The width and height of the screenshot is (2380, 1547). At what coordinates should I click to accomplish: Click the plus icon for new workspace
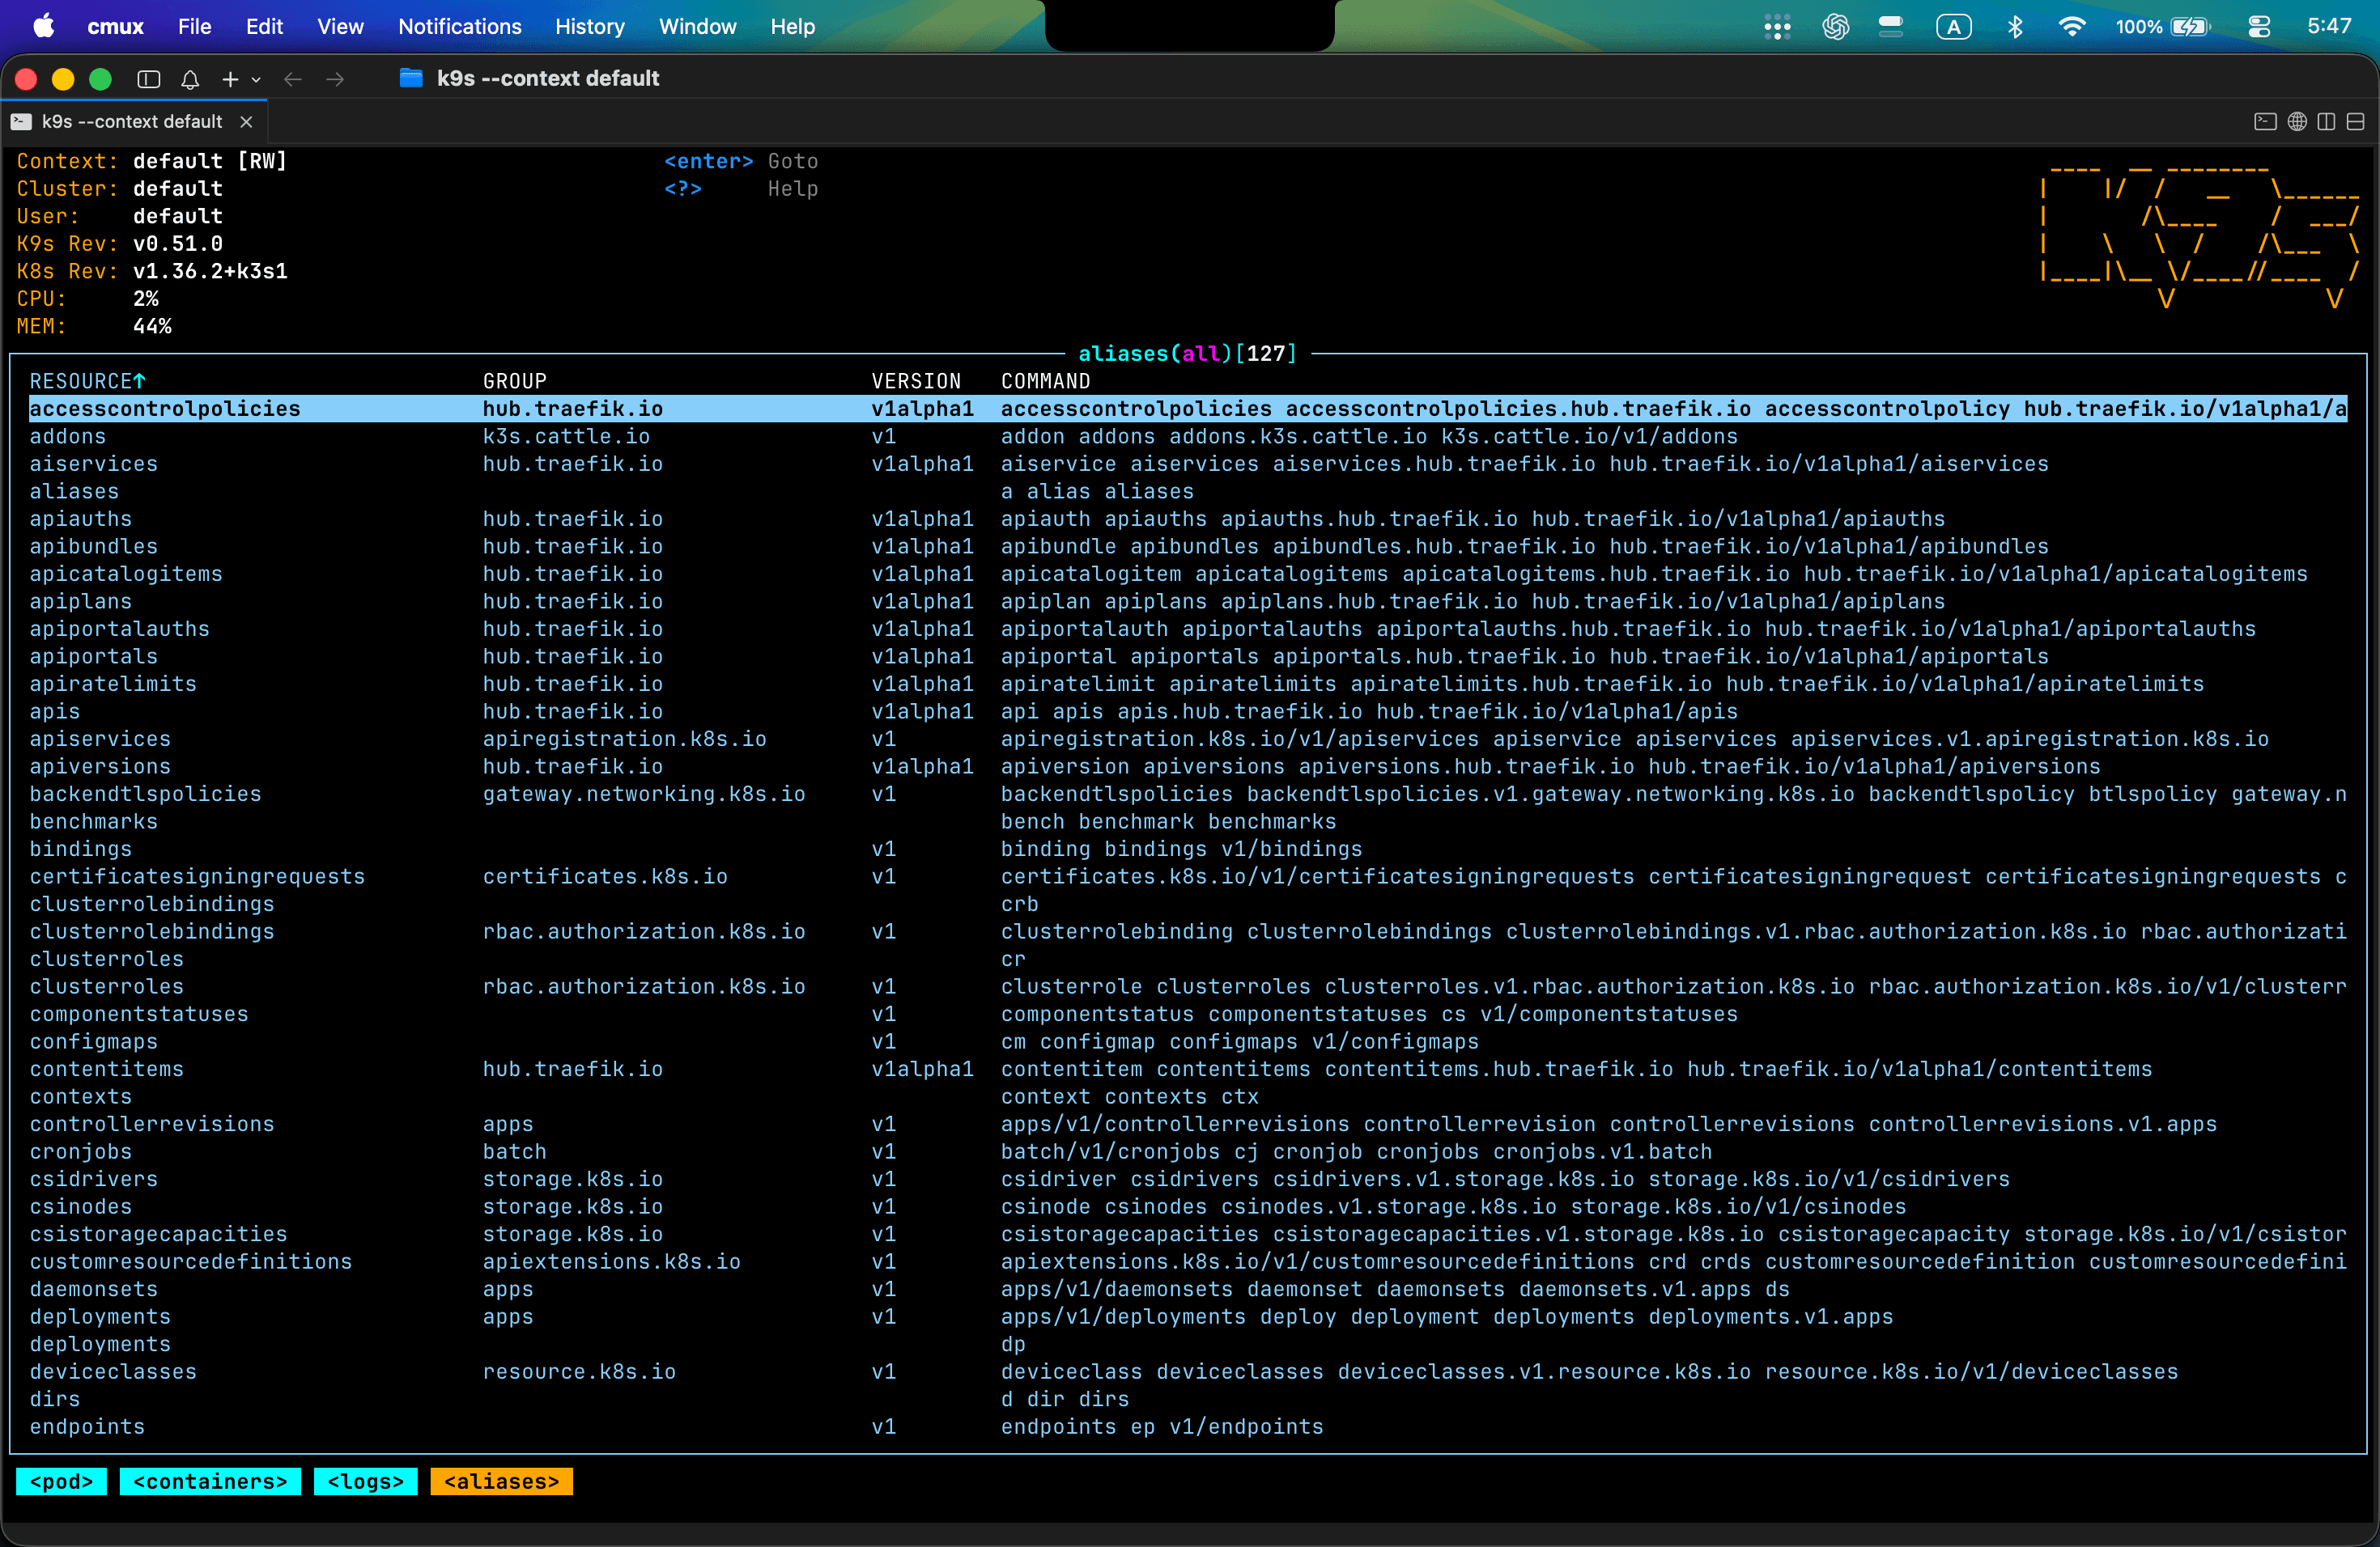point(230,79)
